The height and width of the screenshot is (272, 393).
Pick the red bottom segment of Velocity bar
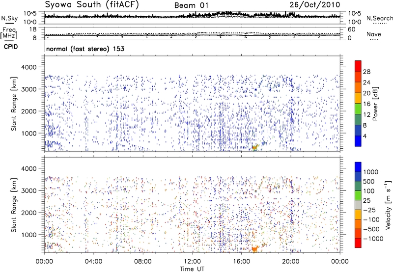(x=358, y=243)
